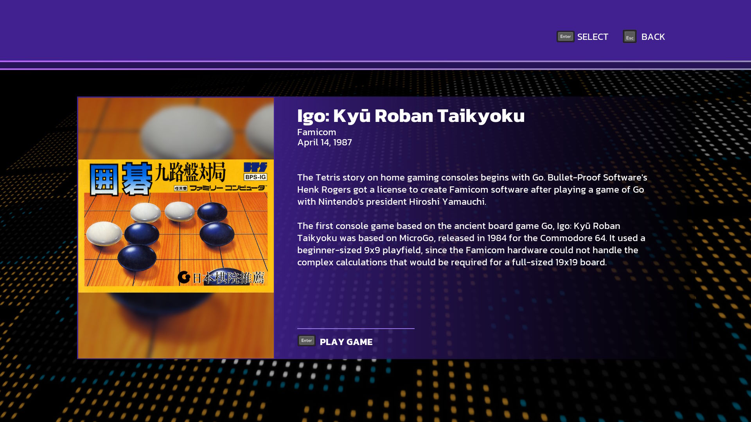Screen dimensions: 751x422
Task: Click the title Igo: Kyū Roban Taikyoku
Action: coord(411,116)
